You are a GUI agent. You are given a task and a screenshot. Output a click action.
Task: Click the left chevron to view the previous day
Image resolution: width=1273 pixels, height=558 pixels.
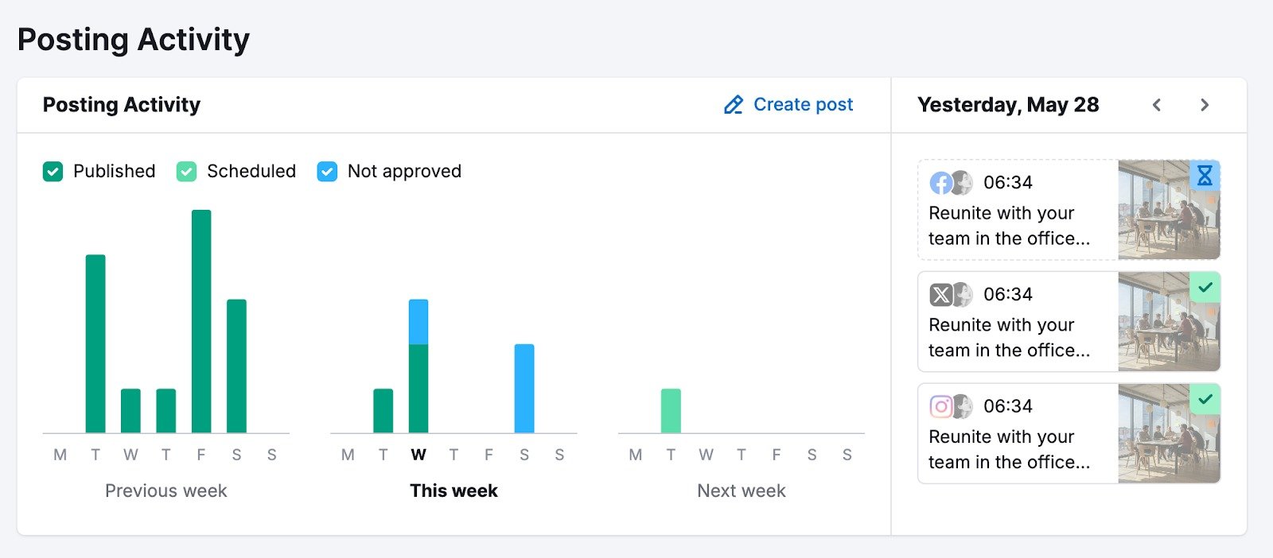(1157, 105)
